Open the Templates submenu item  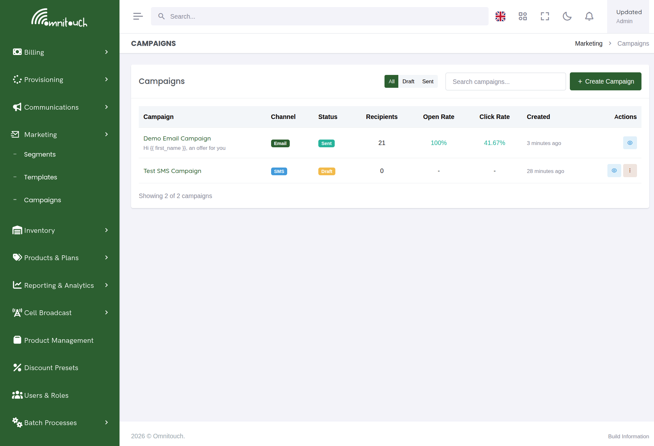click(40, 177)
